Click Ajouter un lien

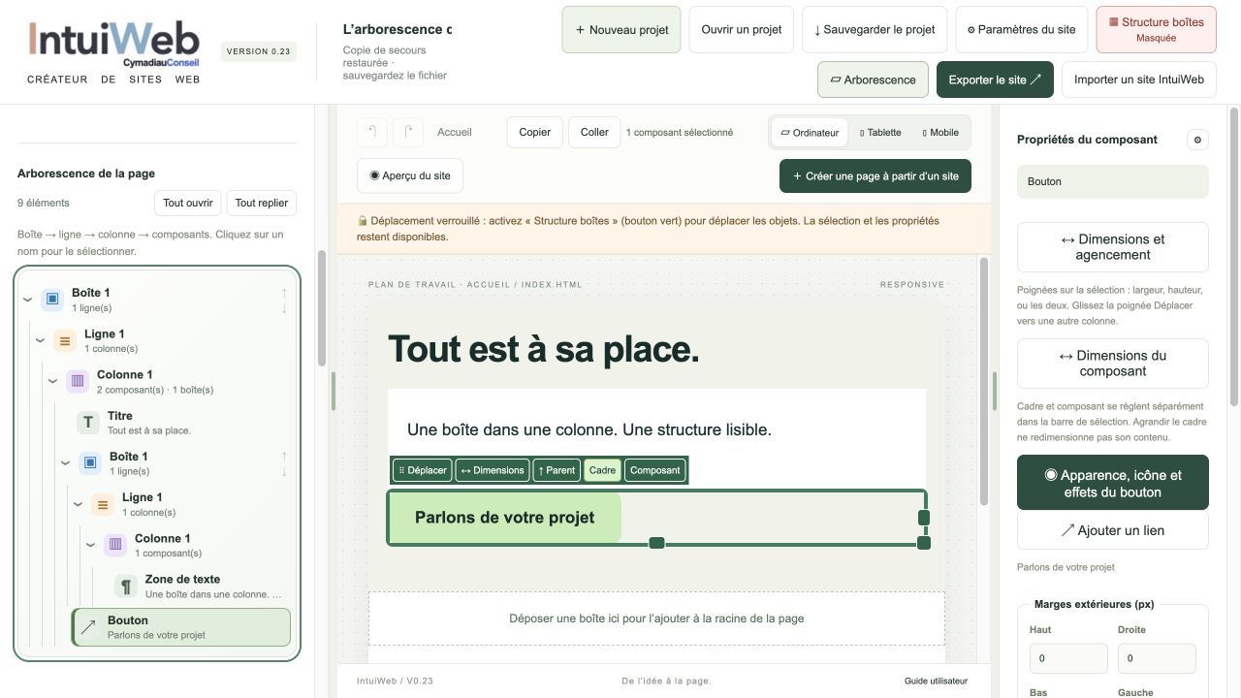coord(1113,530)
